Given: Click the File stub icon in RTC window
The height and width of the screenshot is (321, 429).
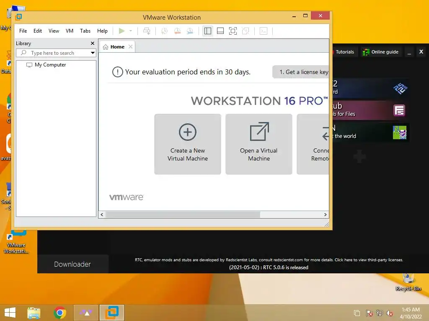Looking at the screenshot, I should point(399,110).
